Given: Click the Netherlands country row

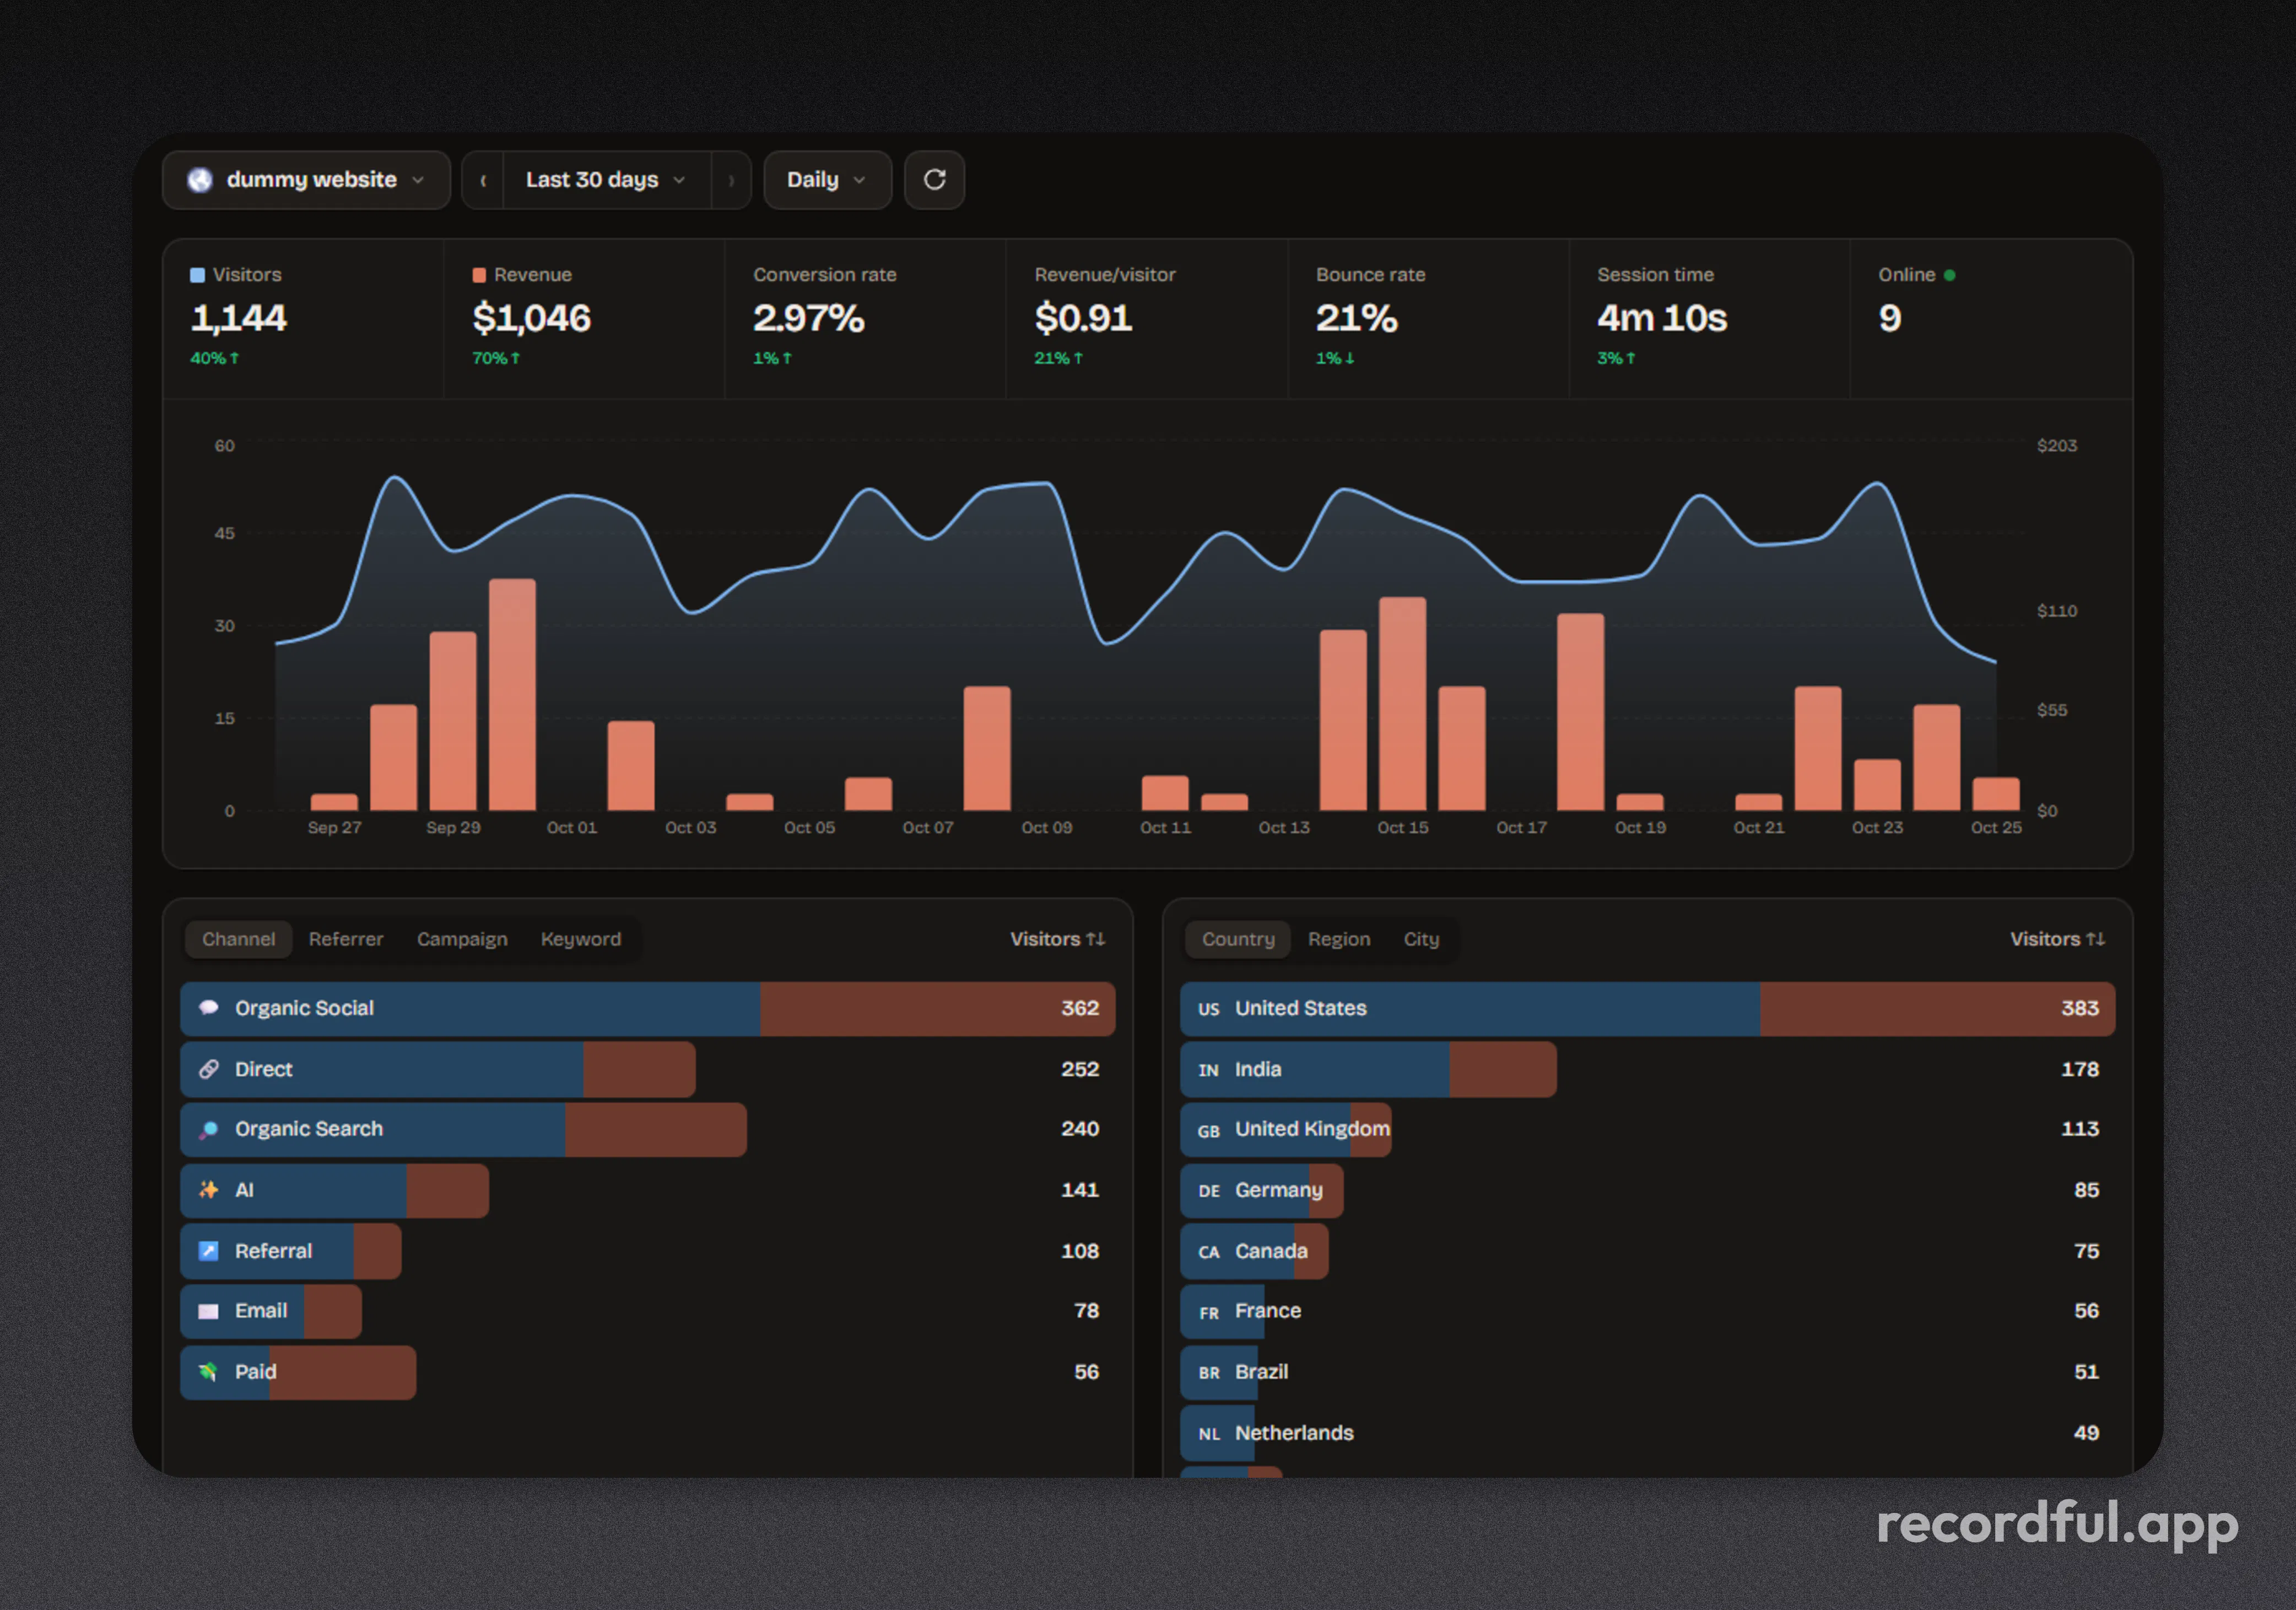Looking at the screenshot, I should 1648,1433.
